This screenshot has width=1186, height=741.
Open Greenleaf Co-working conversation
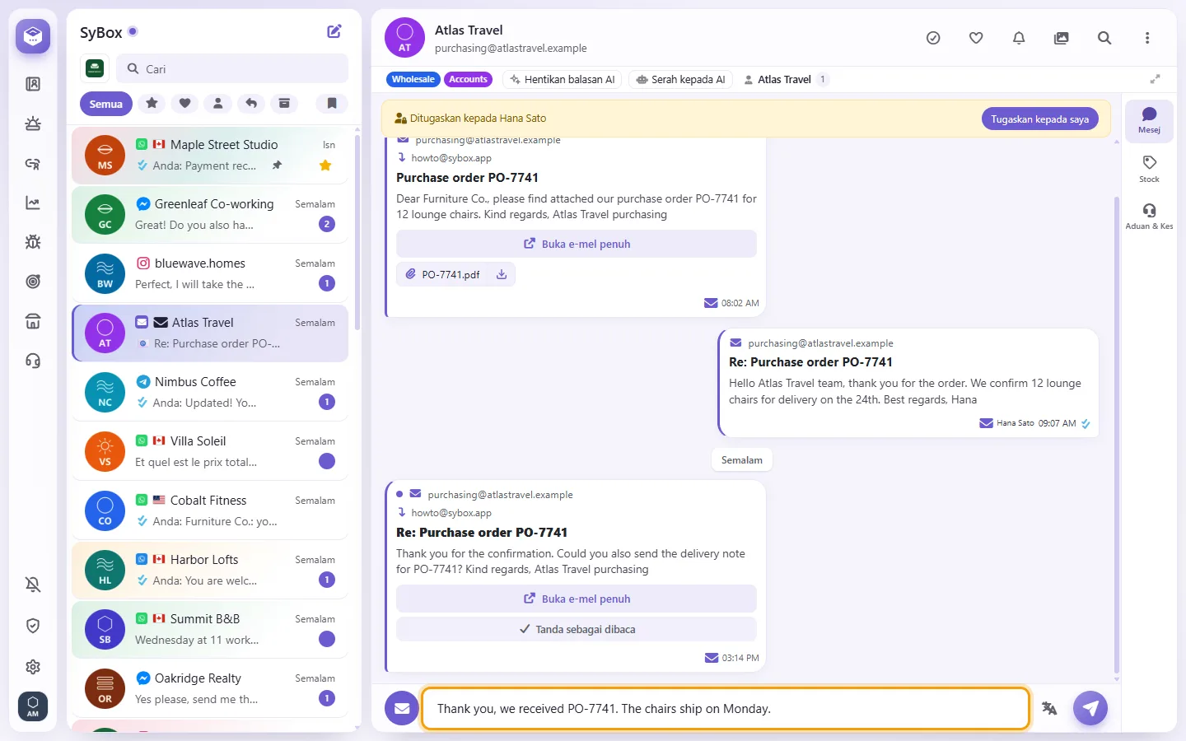pyautogui.click(x=210, y=214)
